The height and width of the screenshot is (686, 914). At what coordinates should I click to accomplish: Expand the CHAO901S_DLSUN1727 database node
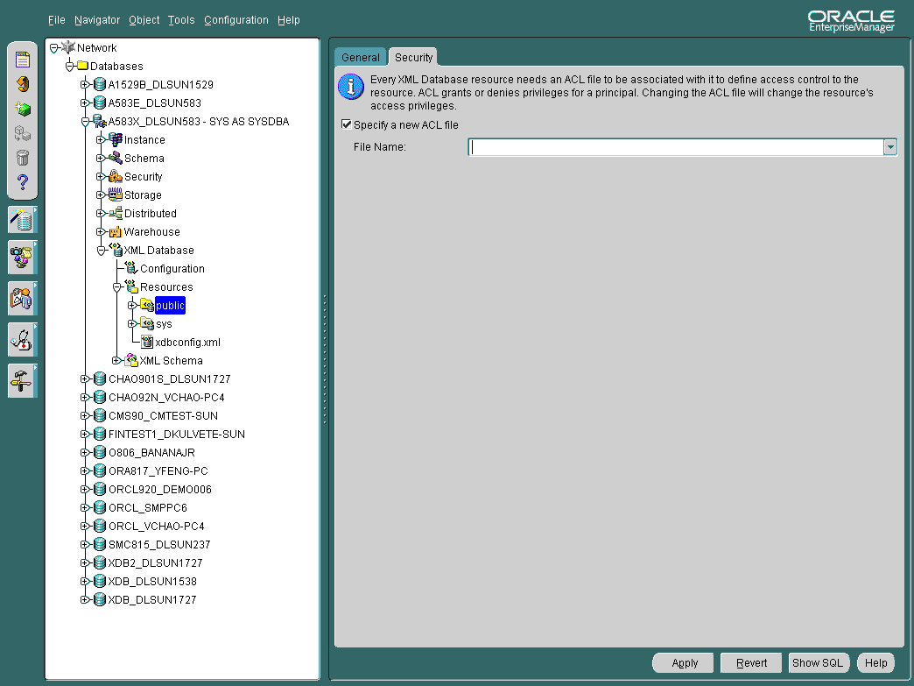(x=86, y=378)
